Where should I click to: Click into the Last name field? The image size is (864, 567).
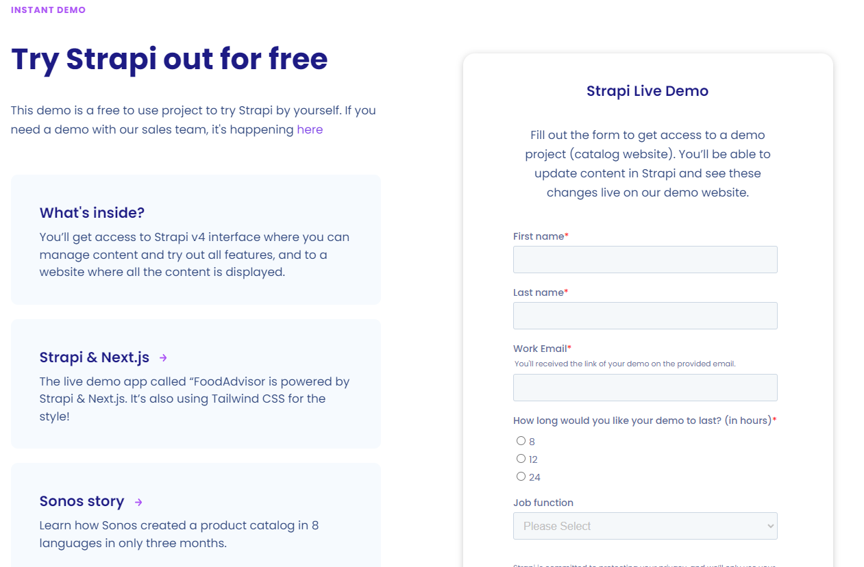(x=645, y=316)
